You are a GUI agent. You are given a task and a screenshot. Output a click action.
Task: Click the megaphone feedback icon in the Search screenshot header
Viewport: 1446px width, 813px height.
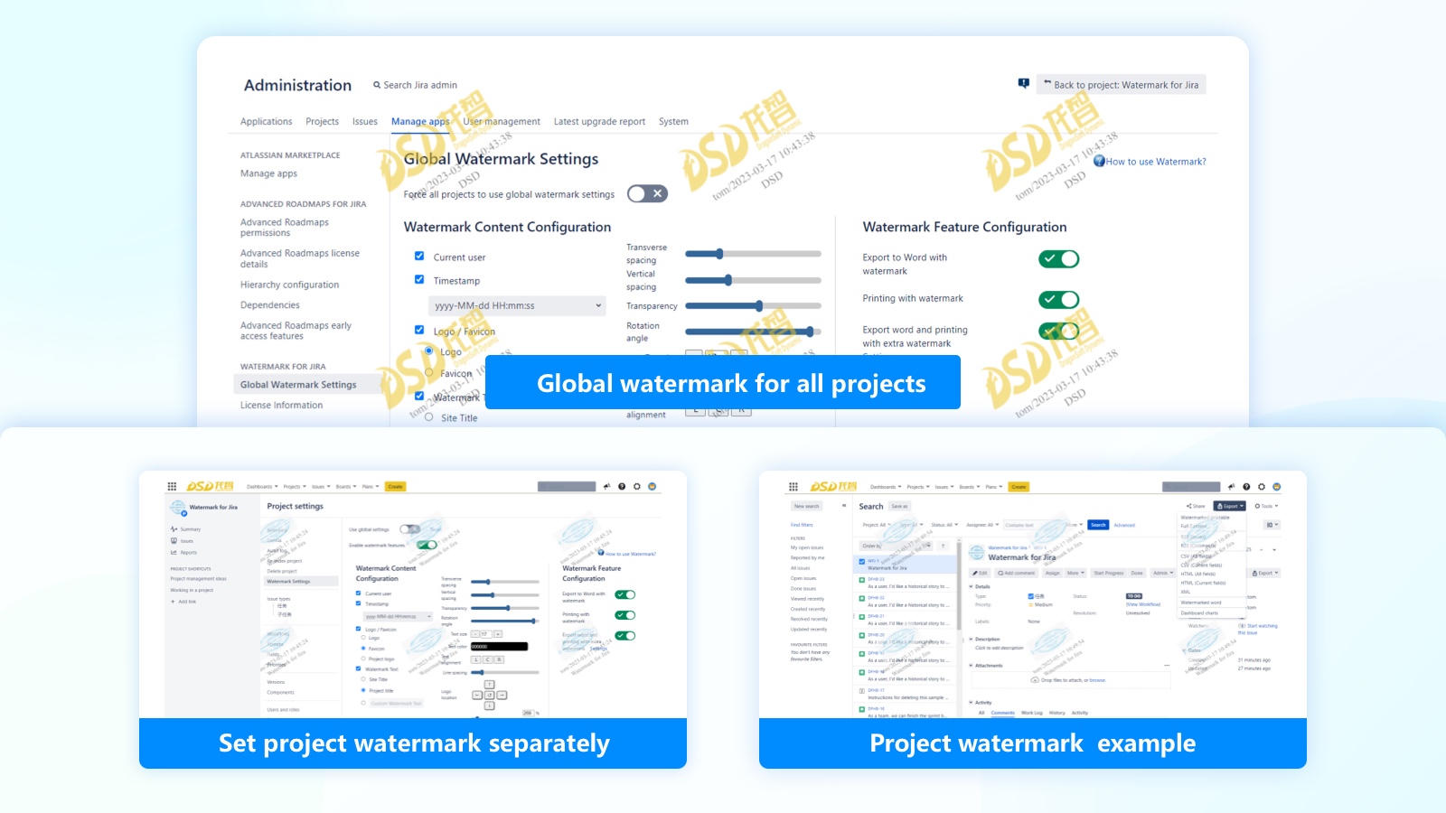1231,486
